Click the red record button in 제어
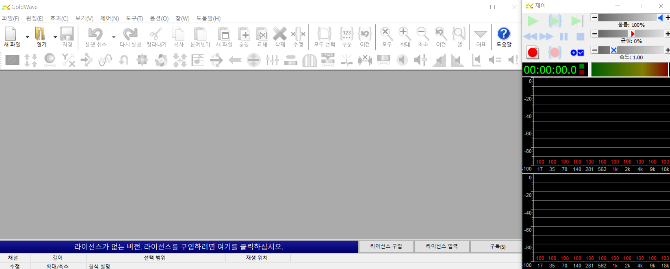The image size is (670, 269). (533, 53)
